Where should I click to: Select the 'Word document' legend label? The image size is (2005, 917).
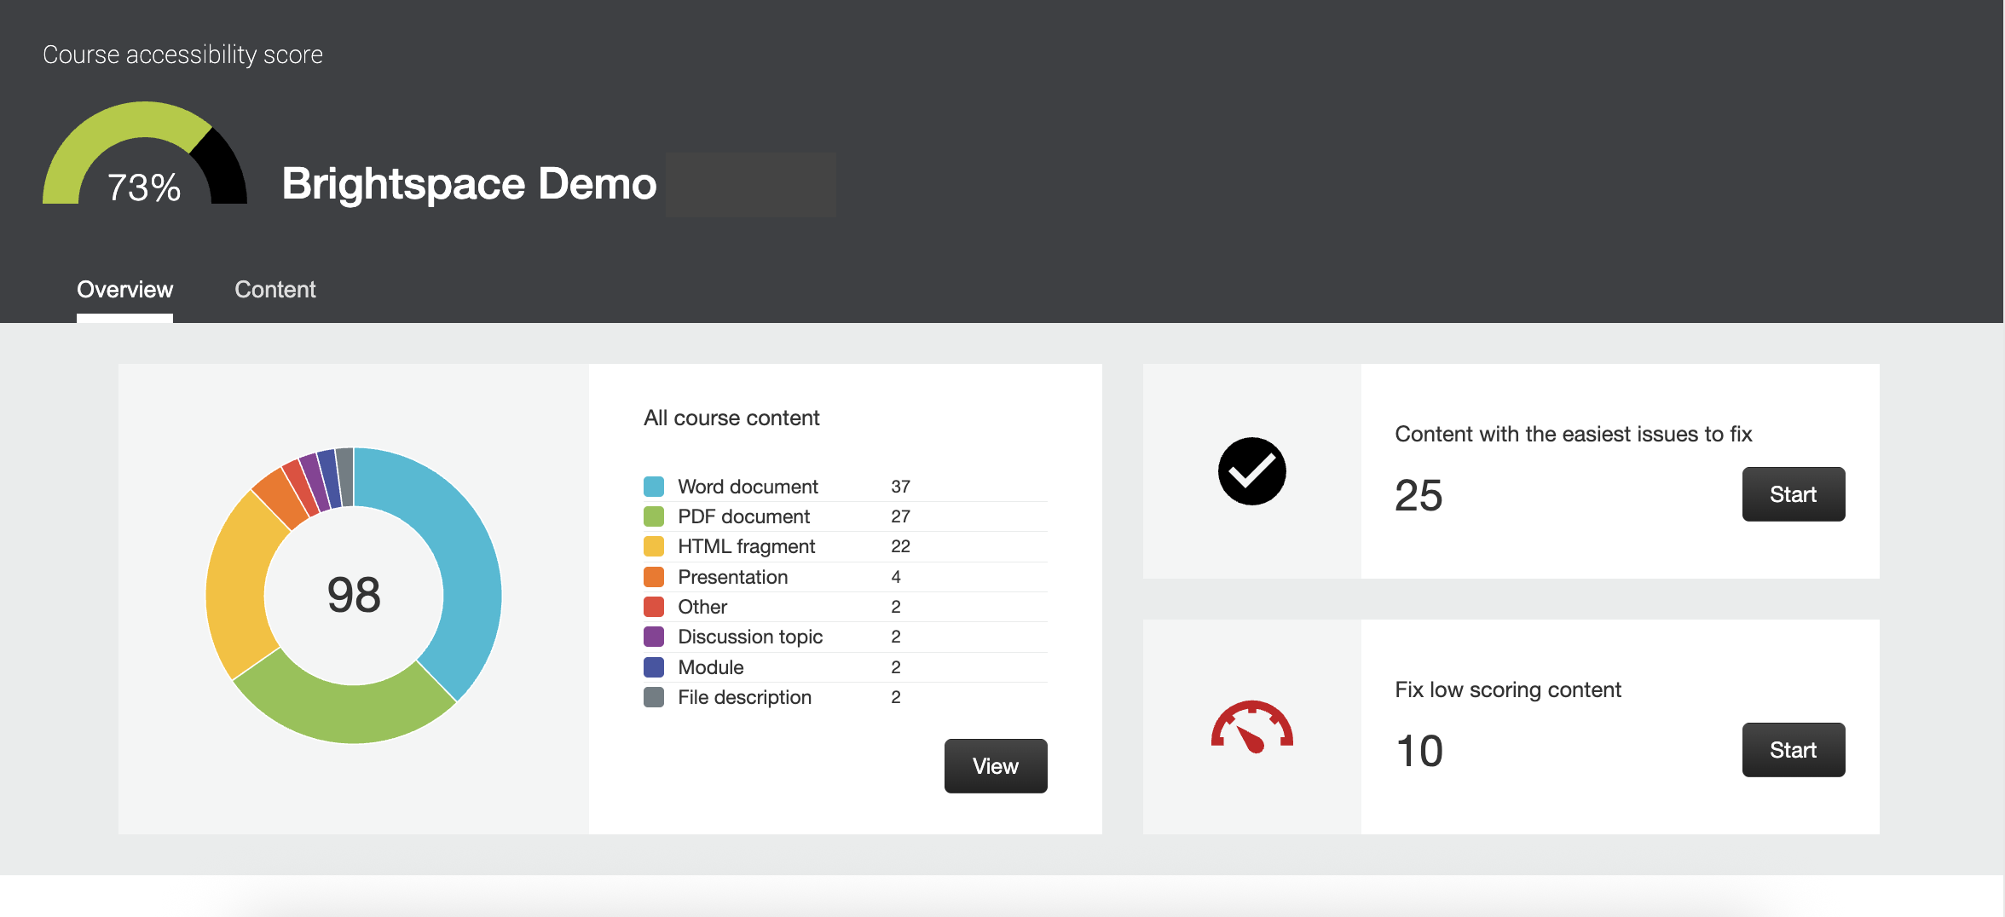click(x=748, y=487)
